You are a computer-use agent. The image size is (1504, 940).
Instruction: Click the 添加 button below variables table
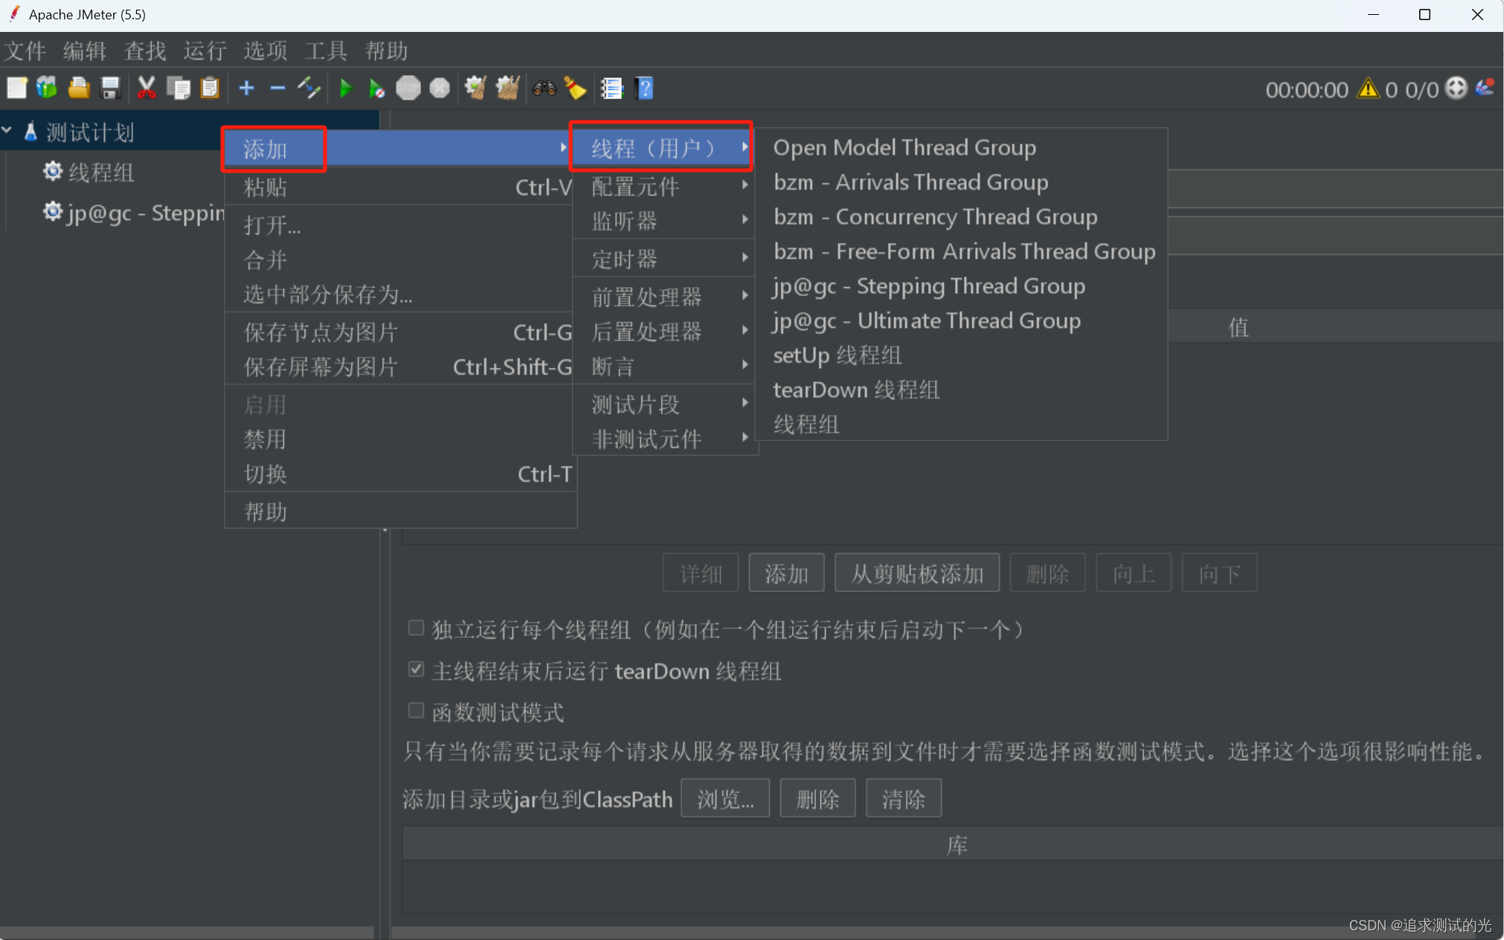(786, 573)
